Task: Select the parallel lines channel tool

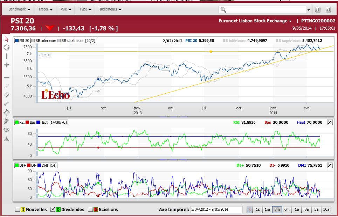Action: (7, 95)
